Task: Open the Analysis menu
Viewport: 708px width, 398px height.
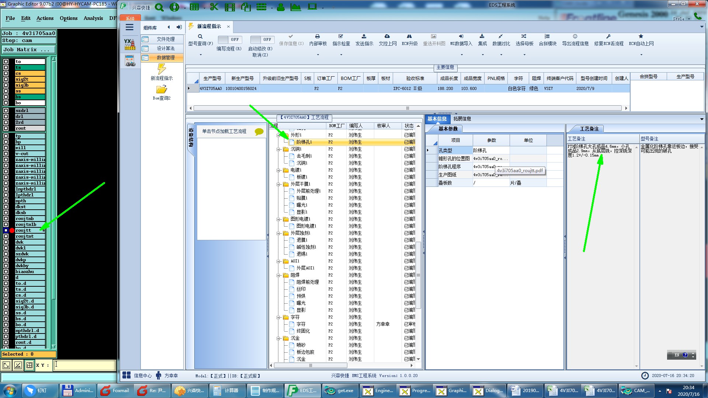Action: tap(93, 18)
